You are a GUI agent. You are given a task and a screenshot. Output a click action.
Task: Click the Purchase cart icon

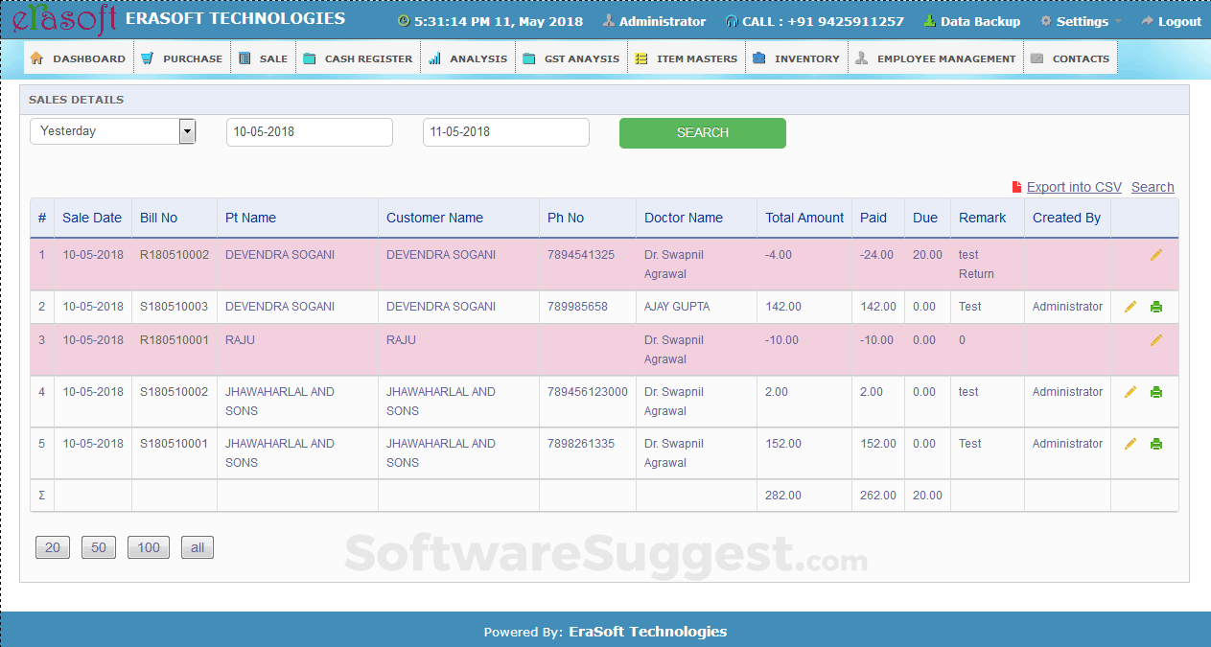tap(147, 58)
